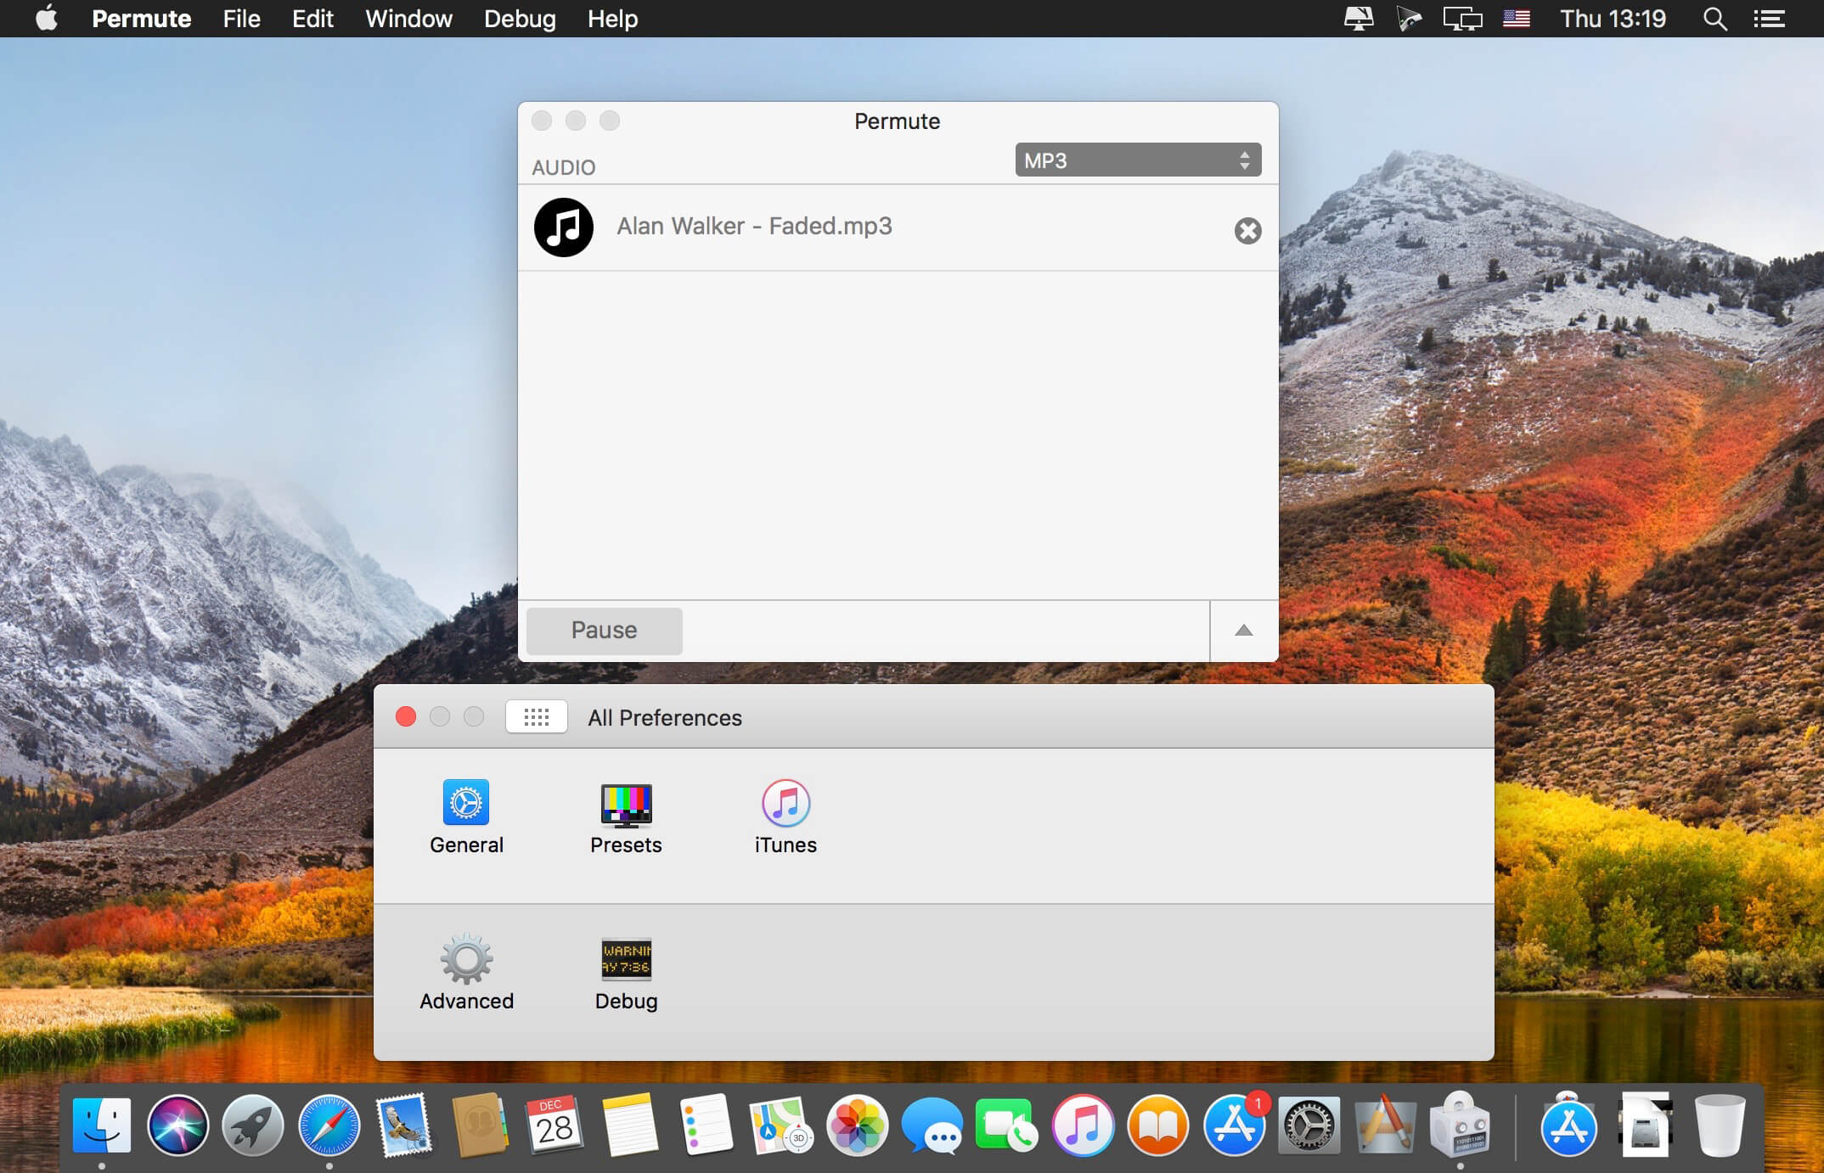Click the US flag input source icon
The image size is (1824, 1173).
coord(1517,19)
